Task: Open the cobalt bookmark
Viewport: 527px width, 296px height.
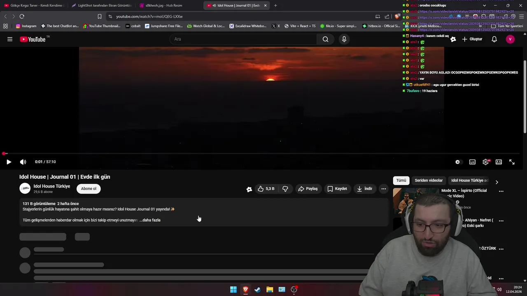Action: click(x=133, y=26)
